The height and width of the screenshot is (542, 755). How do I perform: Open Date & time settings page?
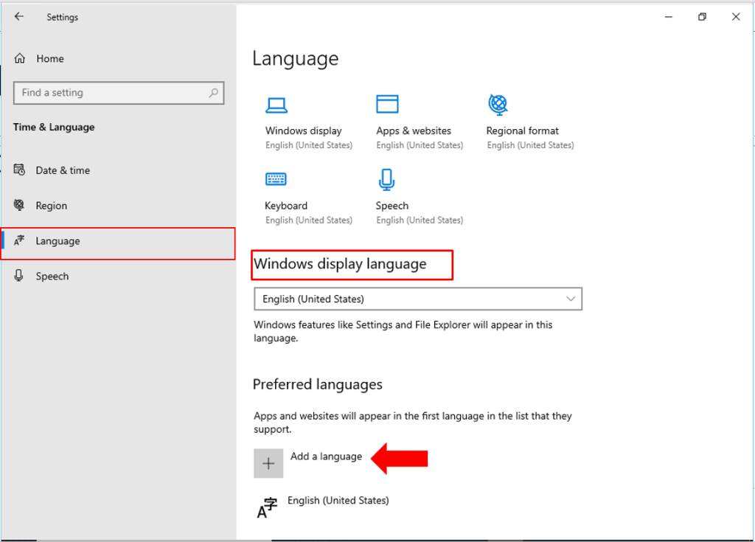pyautogui.click(x=63, y=170)
